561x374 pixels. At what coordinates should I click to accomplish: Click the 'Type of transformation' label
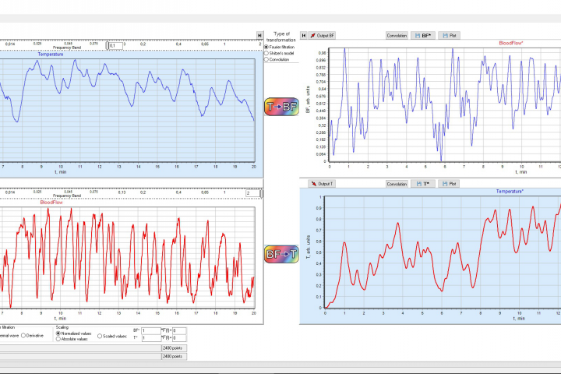pyautogui.click(x=281, y=37)
